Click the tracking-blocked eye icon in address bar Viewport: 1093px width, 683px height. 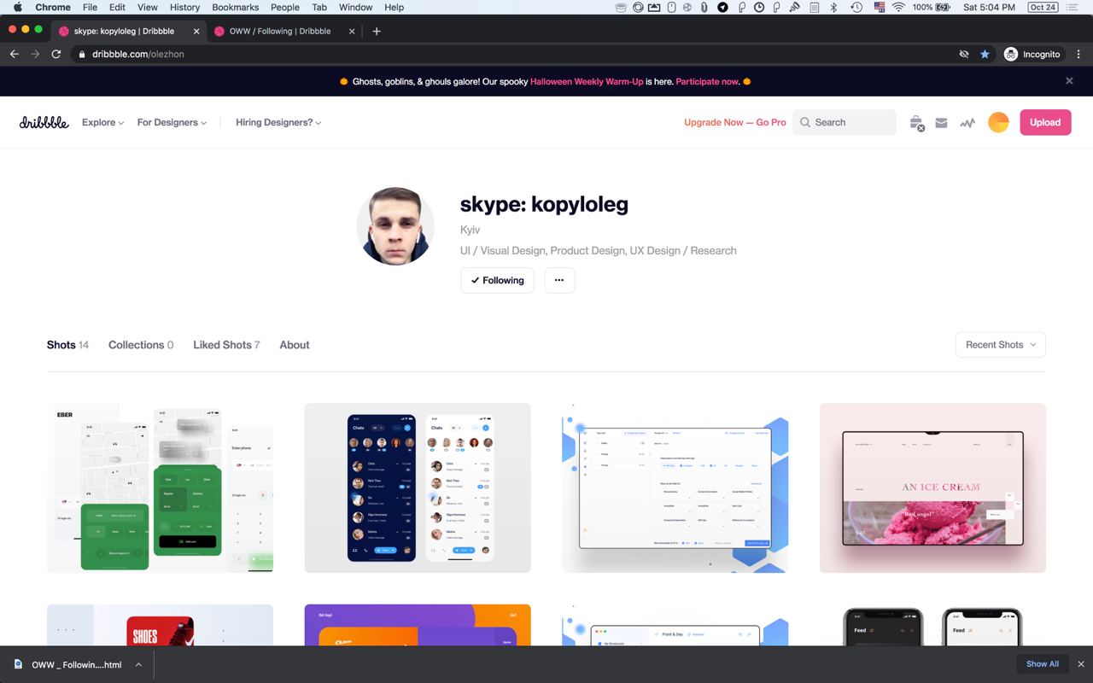(964, 54)
